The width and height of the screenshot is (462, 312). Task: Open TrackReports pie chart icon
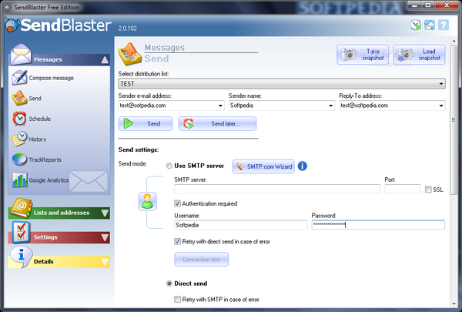(19, 159)
